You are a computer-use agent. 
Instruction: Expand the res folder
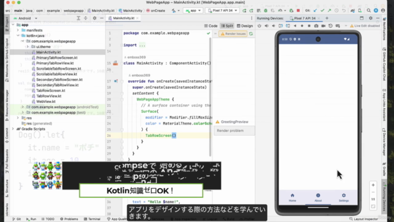coord(18,118)
